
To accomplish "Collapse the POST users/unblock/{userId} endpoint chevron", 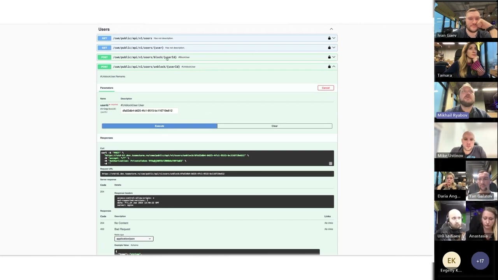I will click(x=334, y=66).
